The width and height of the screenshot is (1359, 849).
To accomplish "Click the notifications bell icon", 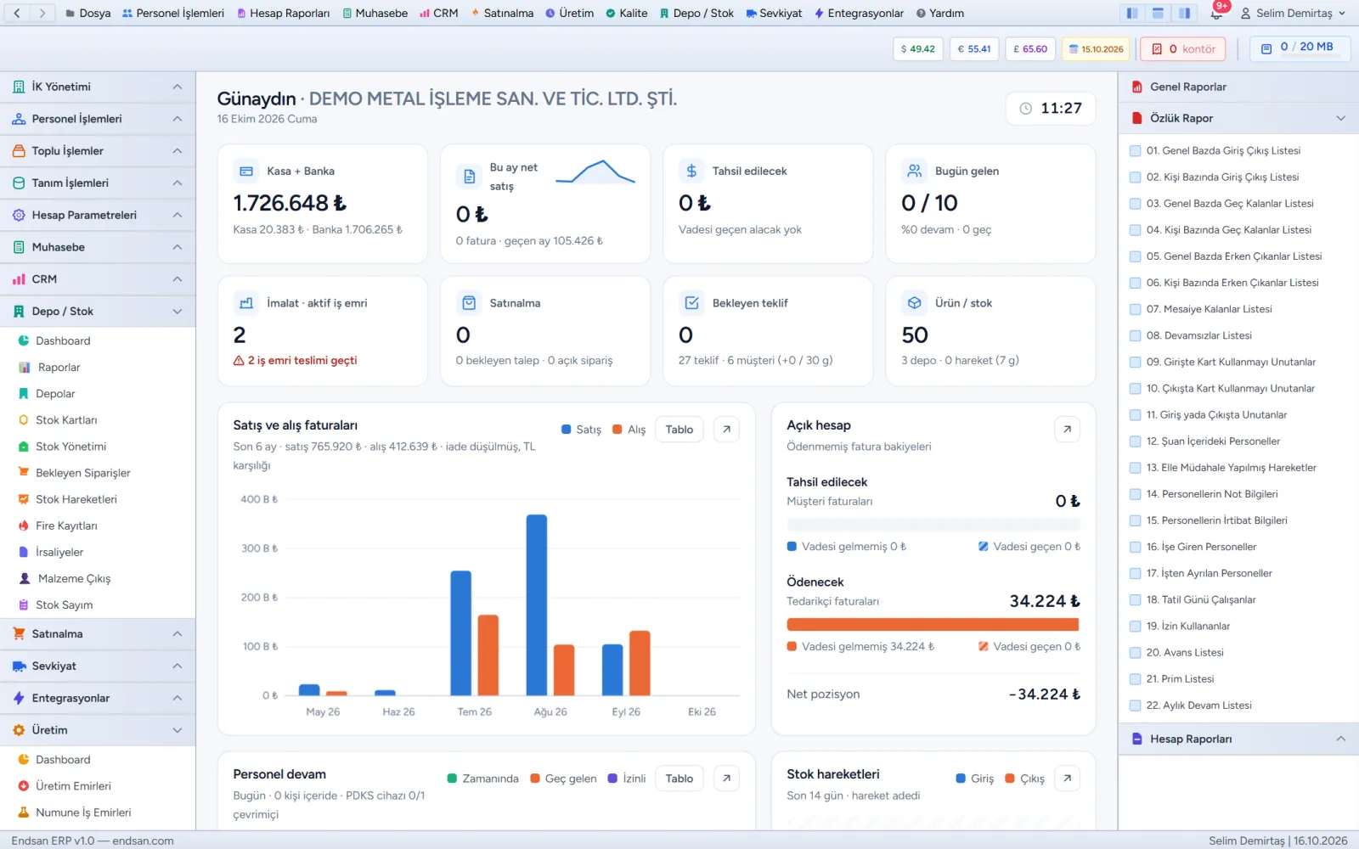I will pyautogui.click(x=1216, y=13).
